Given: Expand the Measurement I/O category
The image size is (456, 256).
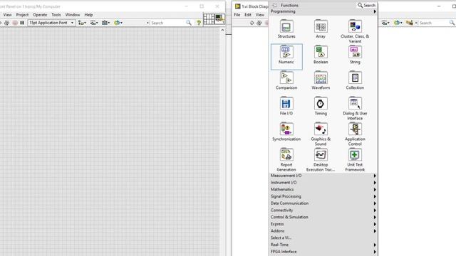Looking at the screenshot, I should (x=323, y=176).
